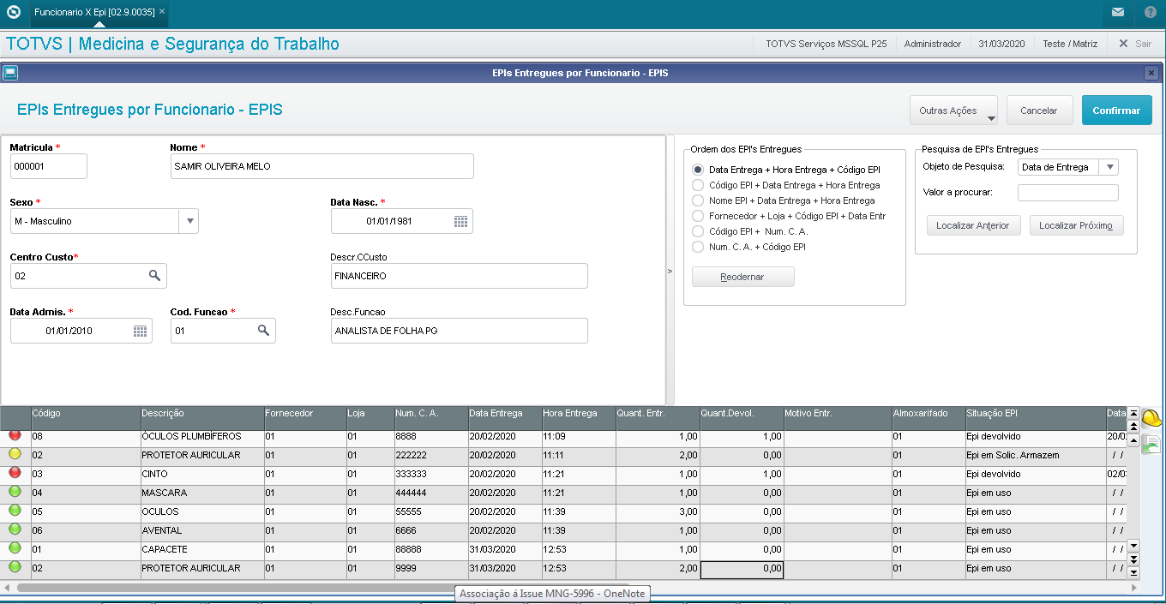Click the Nome field SAMIR OLIVEIRA MELO
This screenshot has height=604, width=1166.
[x=322, y=166]
